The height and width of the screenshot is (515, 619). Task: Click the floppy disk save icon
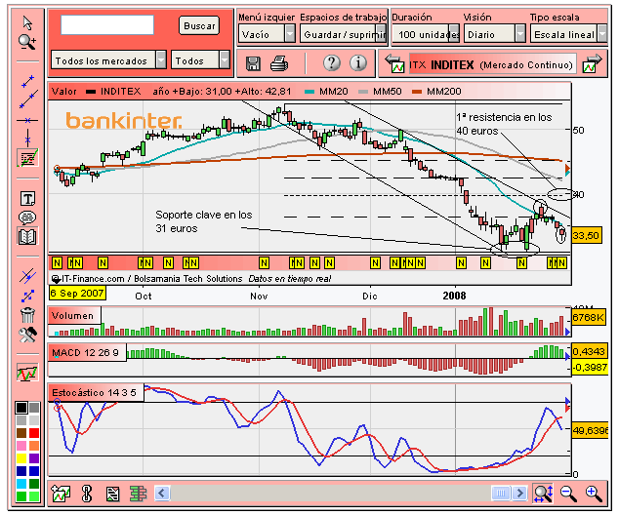[x=253, y=63]
